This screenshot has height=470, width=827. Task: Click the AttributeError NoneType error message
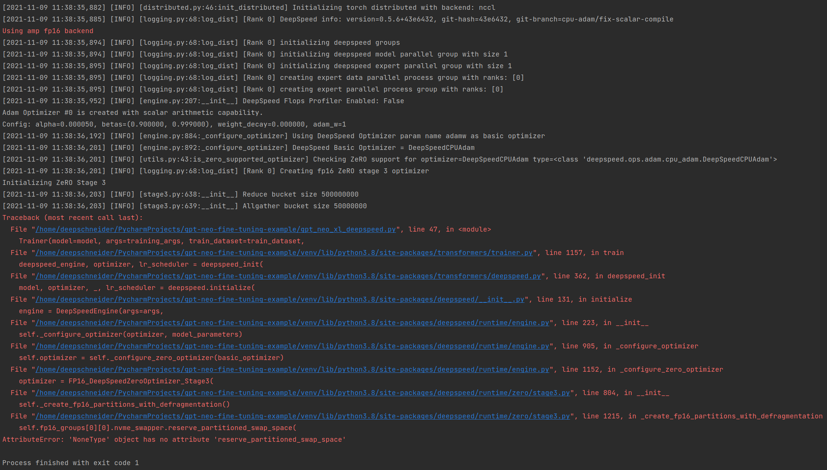[x=173, y=439]
